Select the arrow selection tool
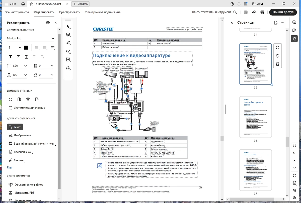 click(x=68, y=27)
